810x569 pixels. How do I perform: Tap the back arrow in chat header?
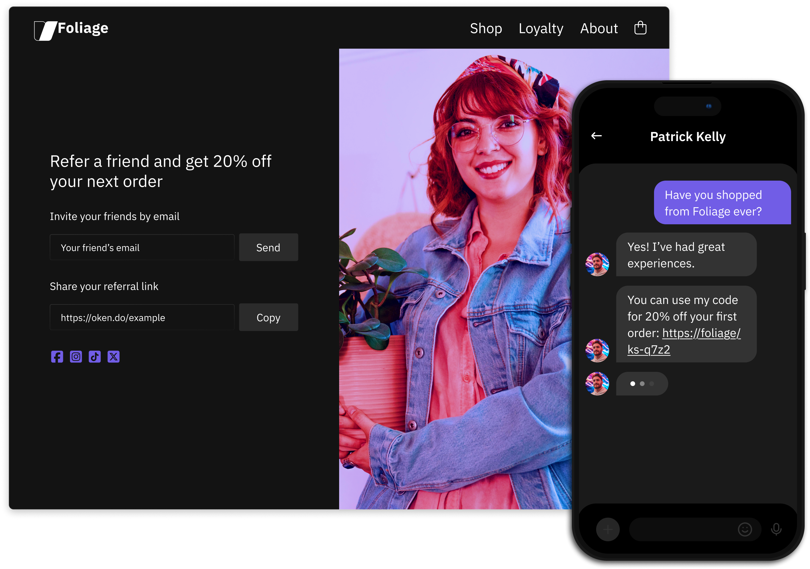point(596,136)
